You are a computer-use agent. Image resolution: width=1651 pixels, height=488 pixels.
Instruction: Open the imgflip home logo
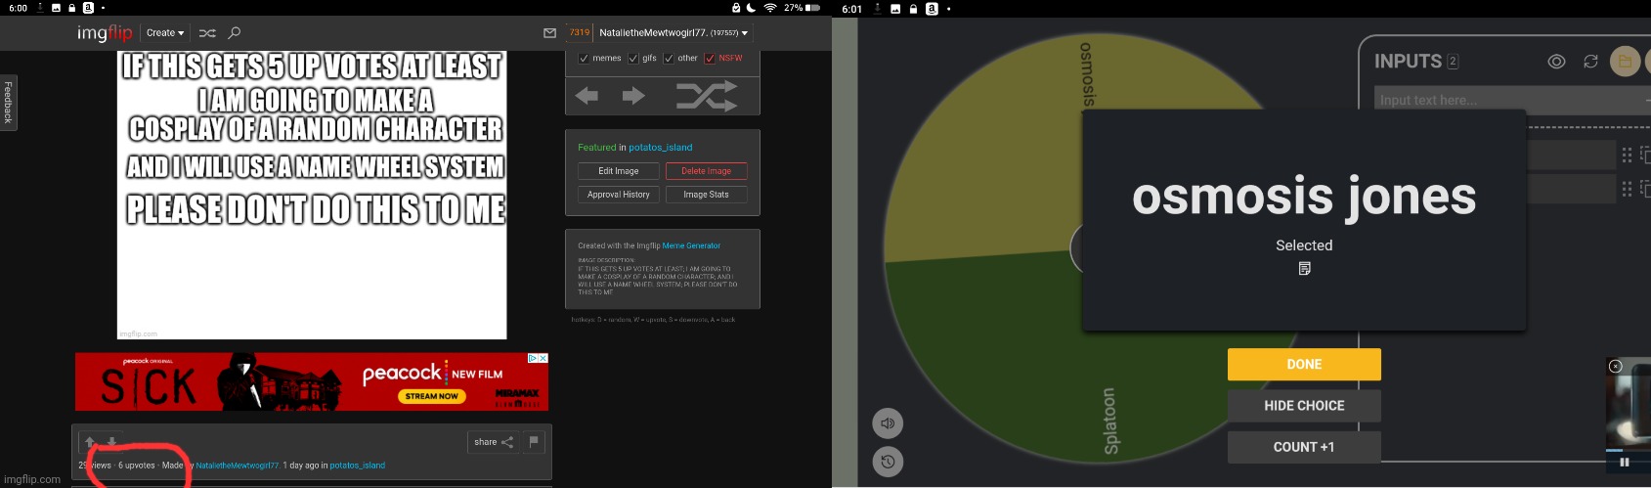point(105,33)
